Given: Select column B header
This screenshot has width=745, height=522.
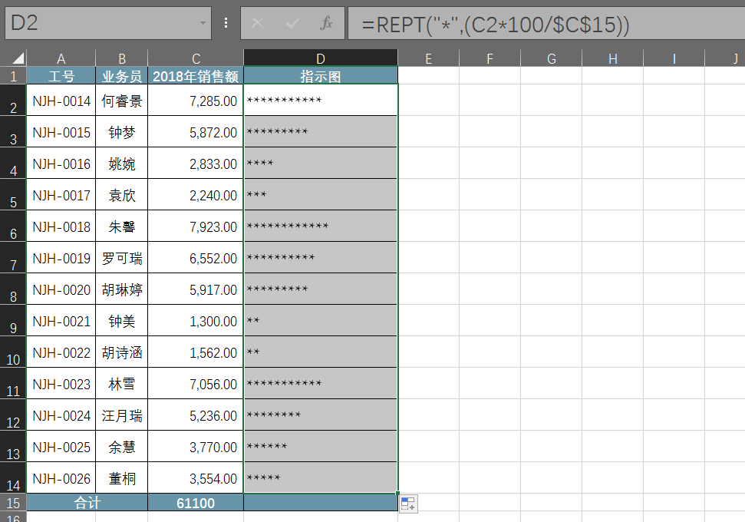Looking at the screenshot, I should (122, 58).
